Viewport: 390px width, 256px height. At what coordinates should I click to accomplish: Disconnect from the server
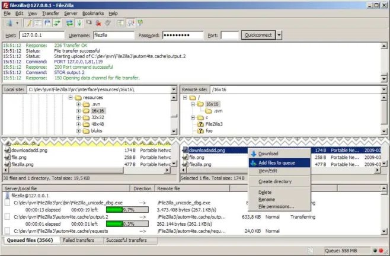click(98, 23)
